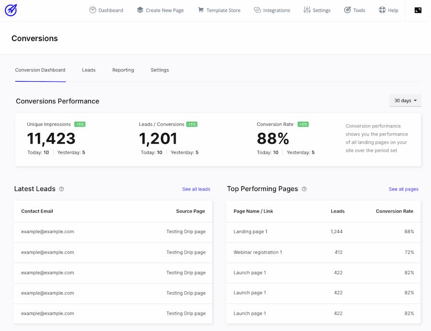Image resolution: width=431 pixels, height=331 pixels.
Task: Switch to the Reporting tab
Action: coord(123,70)
